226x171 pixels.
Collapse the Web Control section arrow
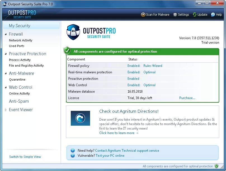[6, 87]
